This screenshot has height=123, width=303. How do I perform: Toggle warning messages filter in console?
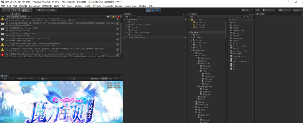tap(114, 17)
